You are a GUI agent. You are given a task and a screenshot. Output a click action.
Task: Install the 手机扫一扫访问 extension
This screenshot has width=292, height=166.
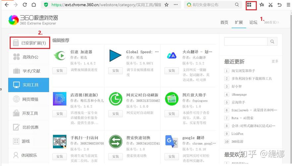pyautogui.click(x=60, y=157)
